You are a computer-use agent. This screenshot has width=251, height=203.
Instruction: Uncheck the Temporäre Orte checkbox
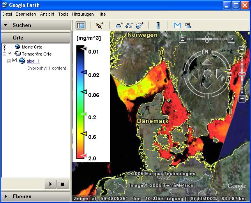pos(10,54)
